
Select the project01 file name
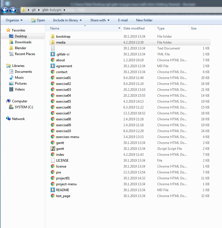(x=63, y=178)
